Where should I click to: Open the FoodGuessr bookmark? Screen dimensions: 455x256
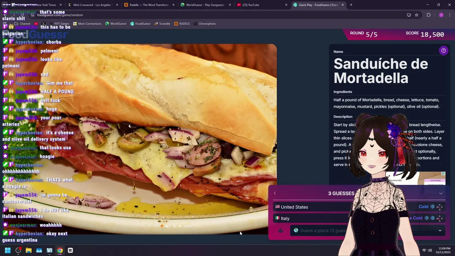[140, 24]
